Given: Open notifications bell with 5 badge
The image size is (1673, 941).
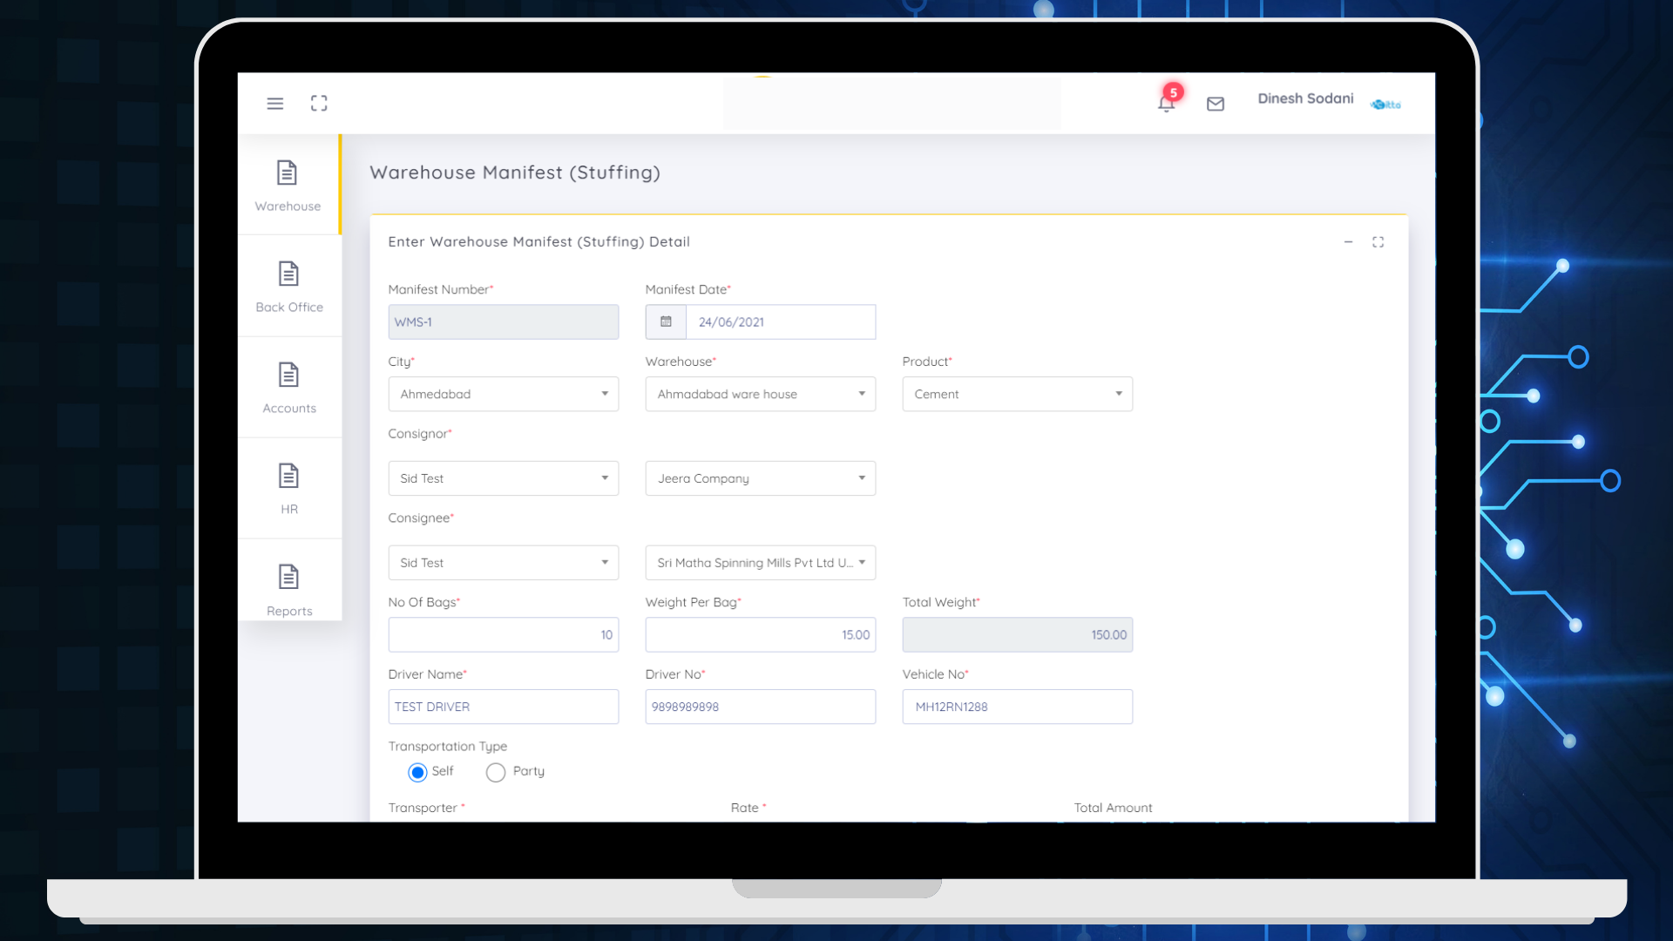Looking at the screenshot, I should 1167,103.
